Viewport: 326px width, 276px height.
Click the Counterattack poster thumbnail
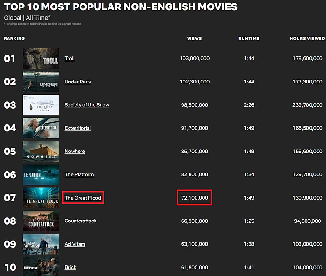click(41, 221)
